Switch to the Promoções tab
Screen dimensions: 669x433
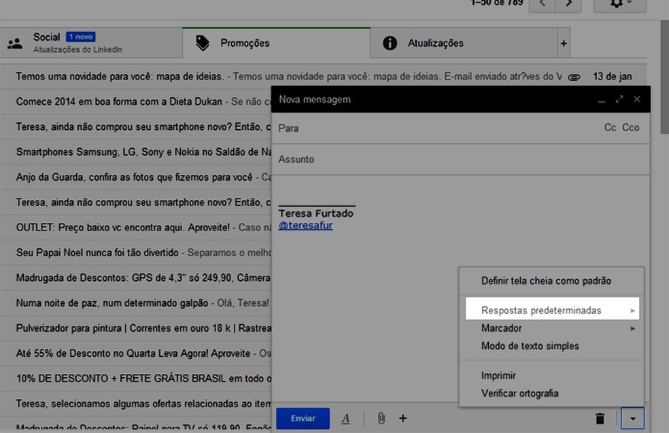276,43
